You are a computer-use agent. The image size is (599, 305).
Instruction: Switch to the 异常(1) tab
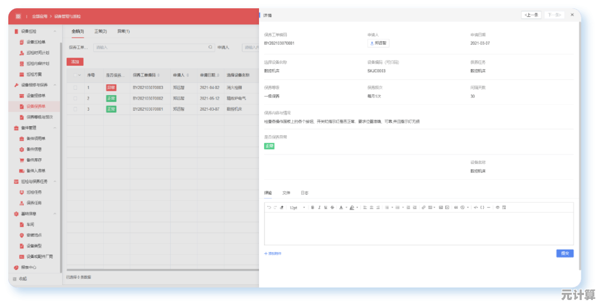(123, 31)
